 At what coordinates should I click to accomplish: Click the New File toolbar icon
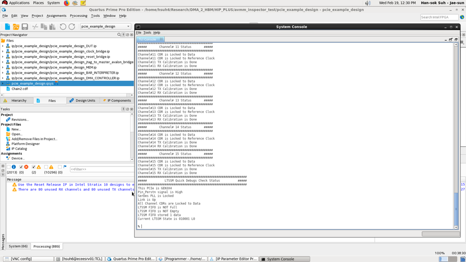point(7,27)
